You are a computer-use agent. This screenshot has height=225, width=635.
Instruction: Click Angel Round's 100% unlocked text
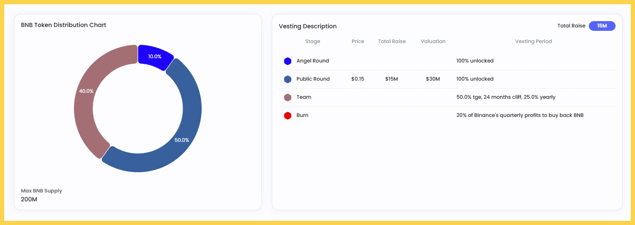tap(475, 61)
